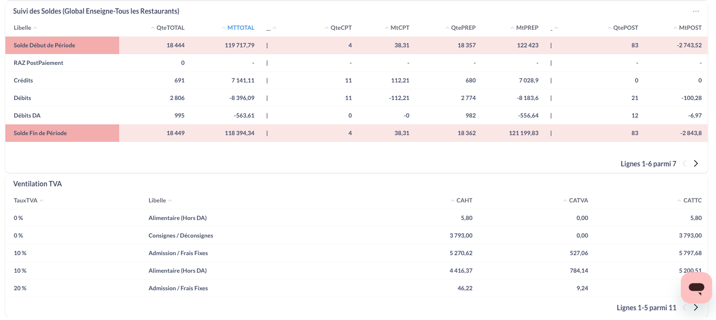Sort by QtePOST column header
Viewport: 716px width, 320px height.
point(625,28)
